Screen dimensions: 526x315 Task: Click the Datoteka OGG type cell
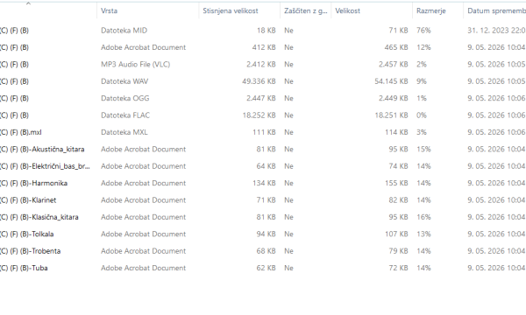click(125, 98)
